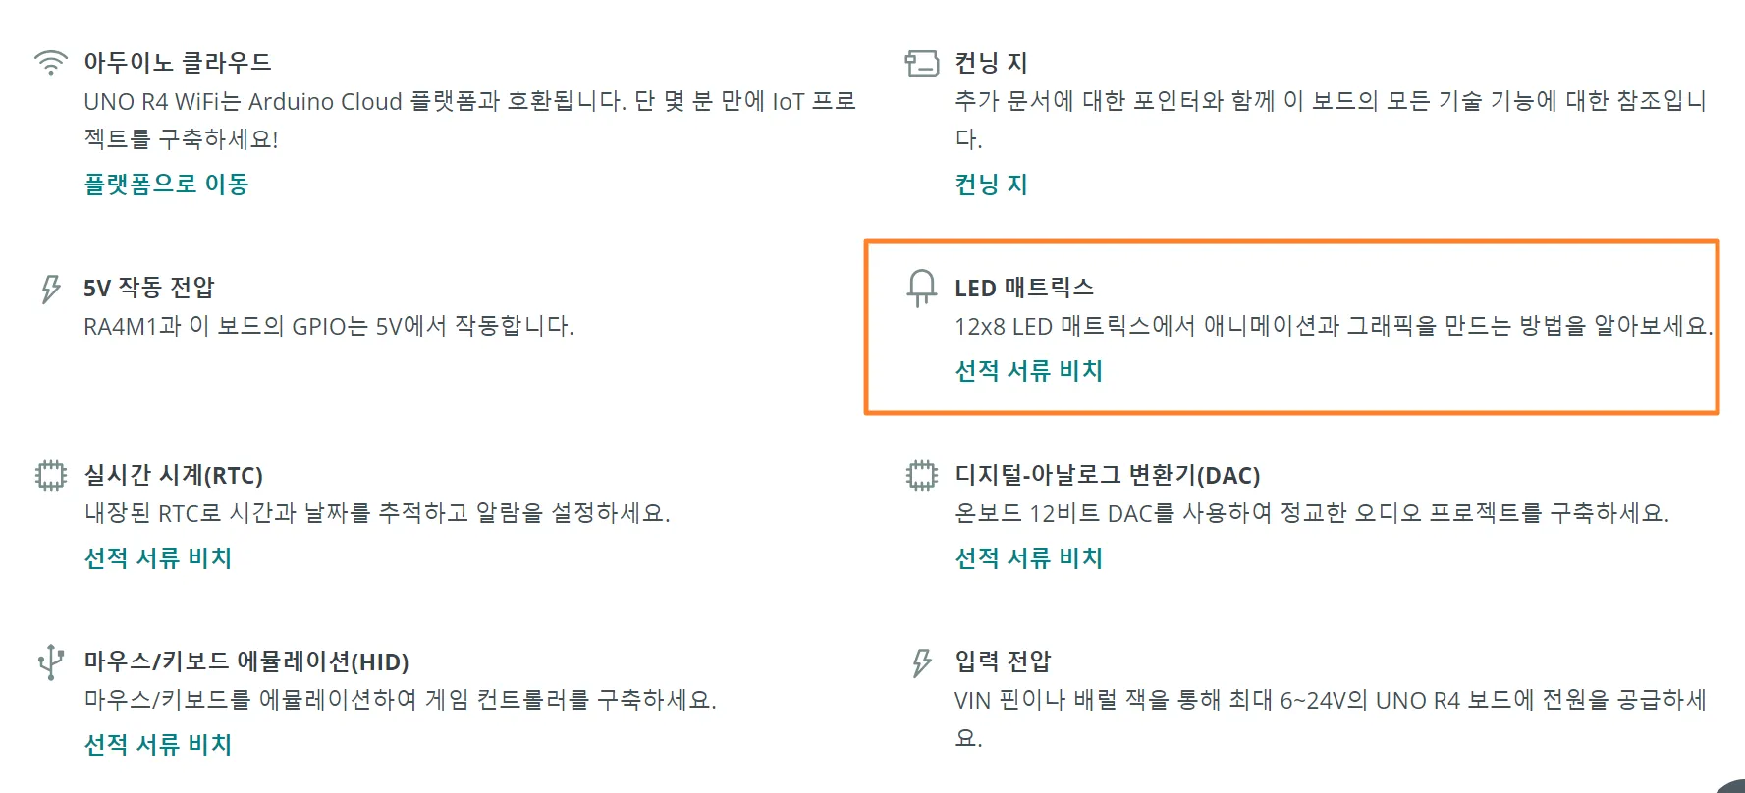Click the 아두이노 클라우드 heading
Screen dimensions: 1745x793
[x=177, y=63]
